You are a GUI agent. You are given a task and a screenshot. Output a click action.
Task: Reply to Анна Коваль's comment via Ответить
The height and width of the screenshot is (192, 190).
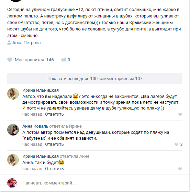click(x=54, y=144)
